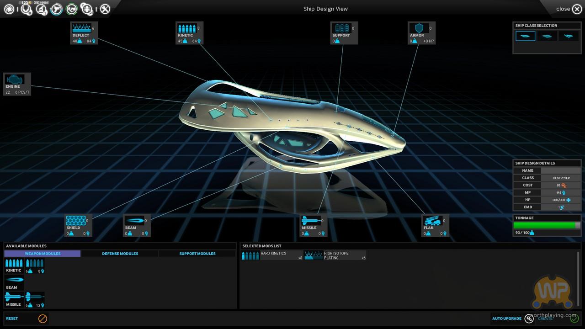Click the Kinetic weapon module icon

coord(14,263)
